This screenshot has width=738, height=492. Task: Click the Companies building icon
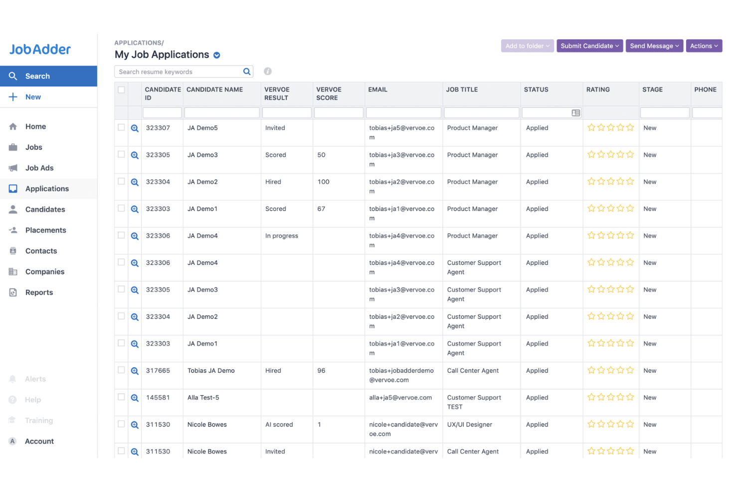click(13, 272)
